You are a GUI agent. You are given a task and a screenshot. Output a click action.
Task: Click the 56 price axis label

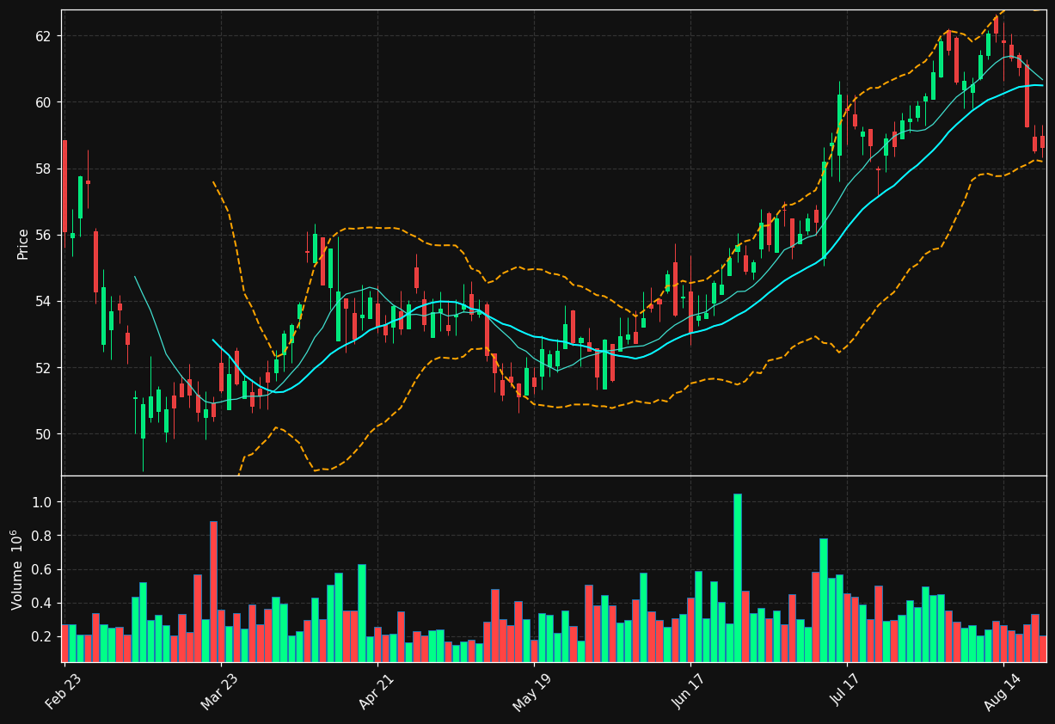click(44, 235)
